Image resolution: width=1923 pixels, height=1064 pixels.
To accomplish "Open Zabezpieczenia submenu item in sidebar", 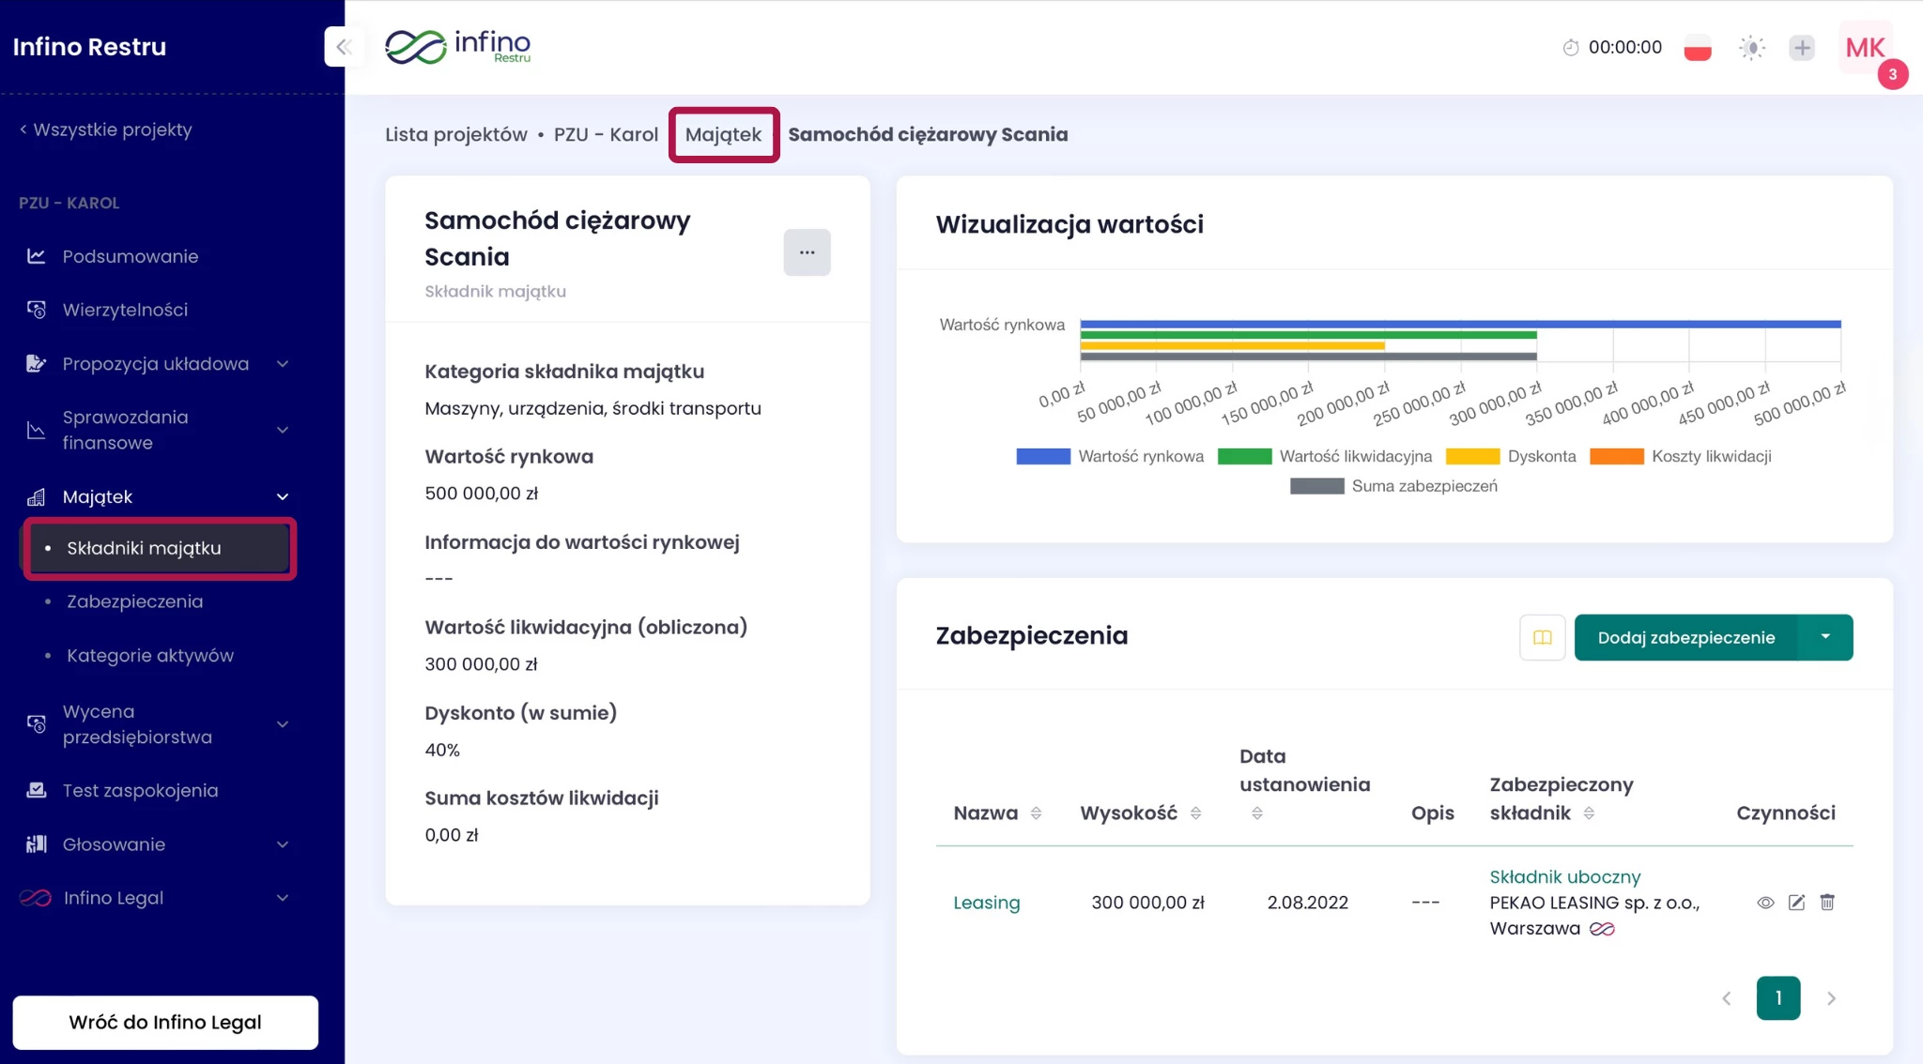I will (x=134, y=601).
